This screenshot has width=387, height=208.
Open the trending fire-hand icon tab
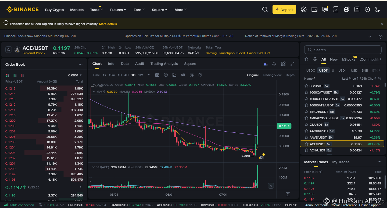[315, 59]
